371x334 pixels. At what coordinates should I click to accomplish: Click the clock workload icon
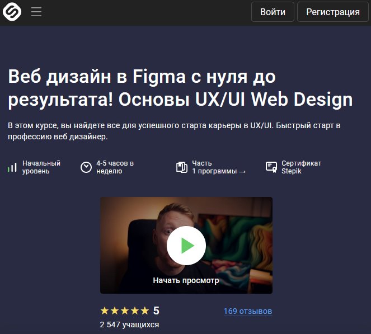[x=86, y=167]
